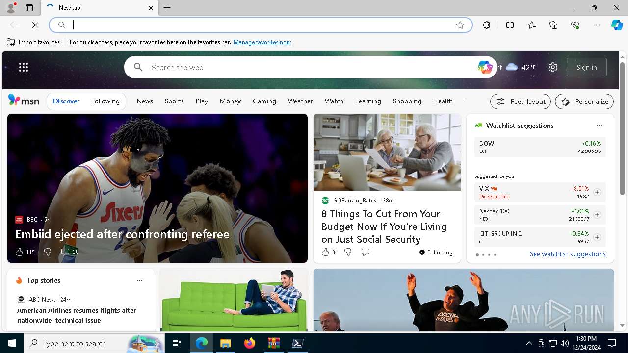628x353 pixels.
Task: Open comments on the Social Security article
Action: [366, 252]
